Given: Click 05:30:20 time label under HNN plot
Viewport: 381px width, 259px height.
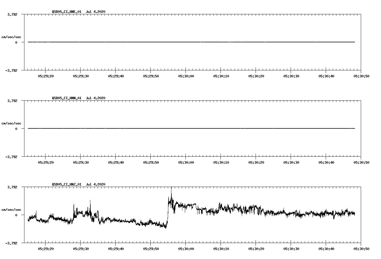Looking at the screenshot, I should (256, 162).
